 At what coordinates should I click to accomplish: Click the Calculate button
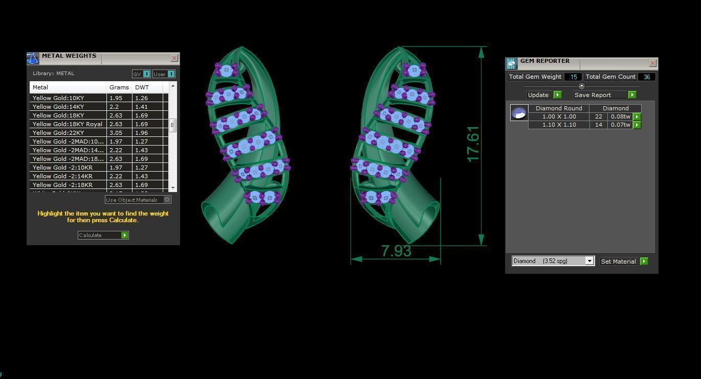point(103,235)
